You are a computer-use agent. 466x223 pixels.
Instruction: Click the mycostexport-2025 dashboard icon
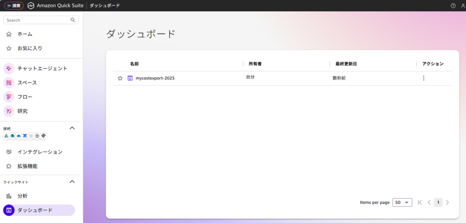tap(130, 78)
